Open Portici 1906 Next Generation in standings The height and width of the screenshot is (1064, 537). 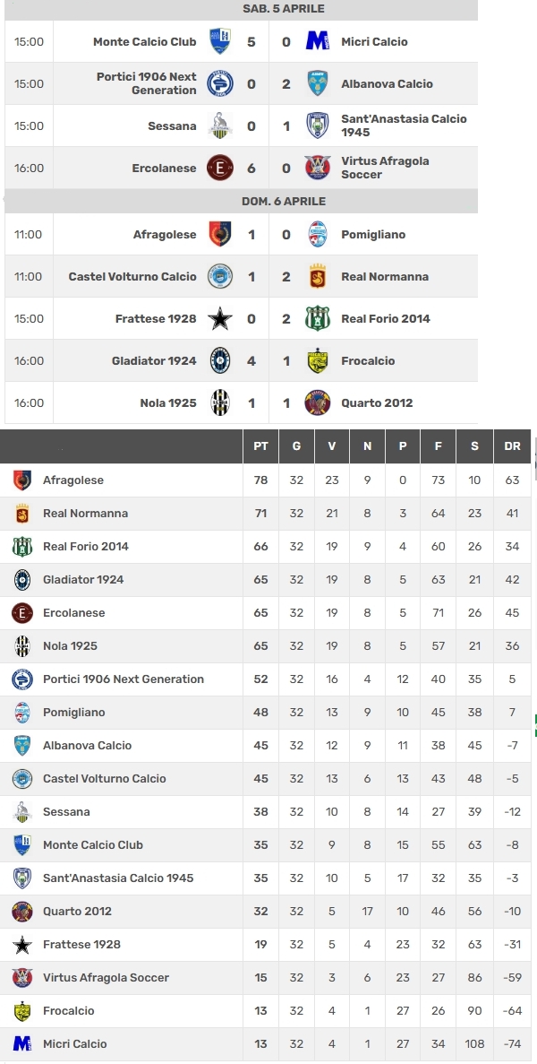tap(124, 679)
